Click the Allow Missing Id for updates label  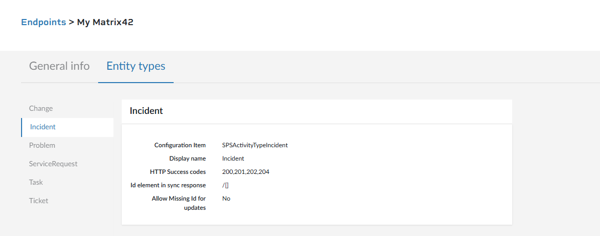[x=179, y=203]
